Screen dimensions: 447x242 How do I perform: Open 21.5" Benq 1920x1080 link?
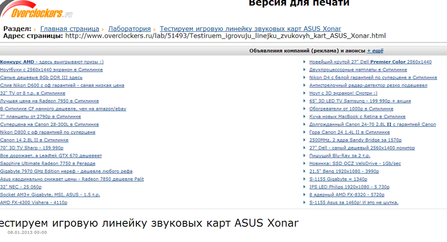click(x=344, y=172)
